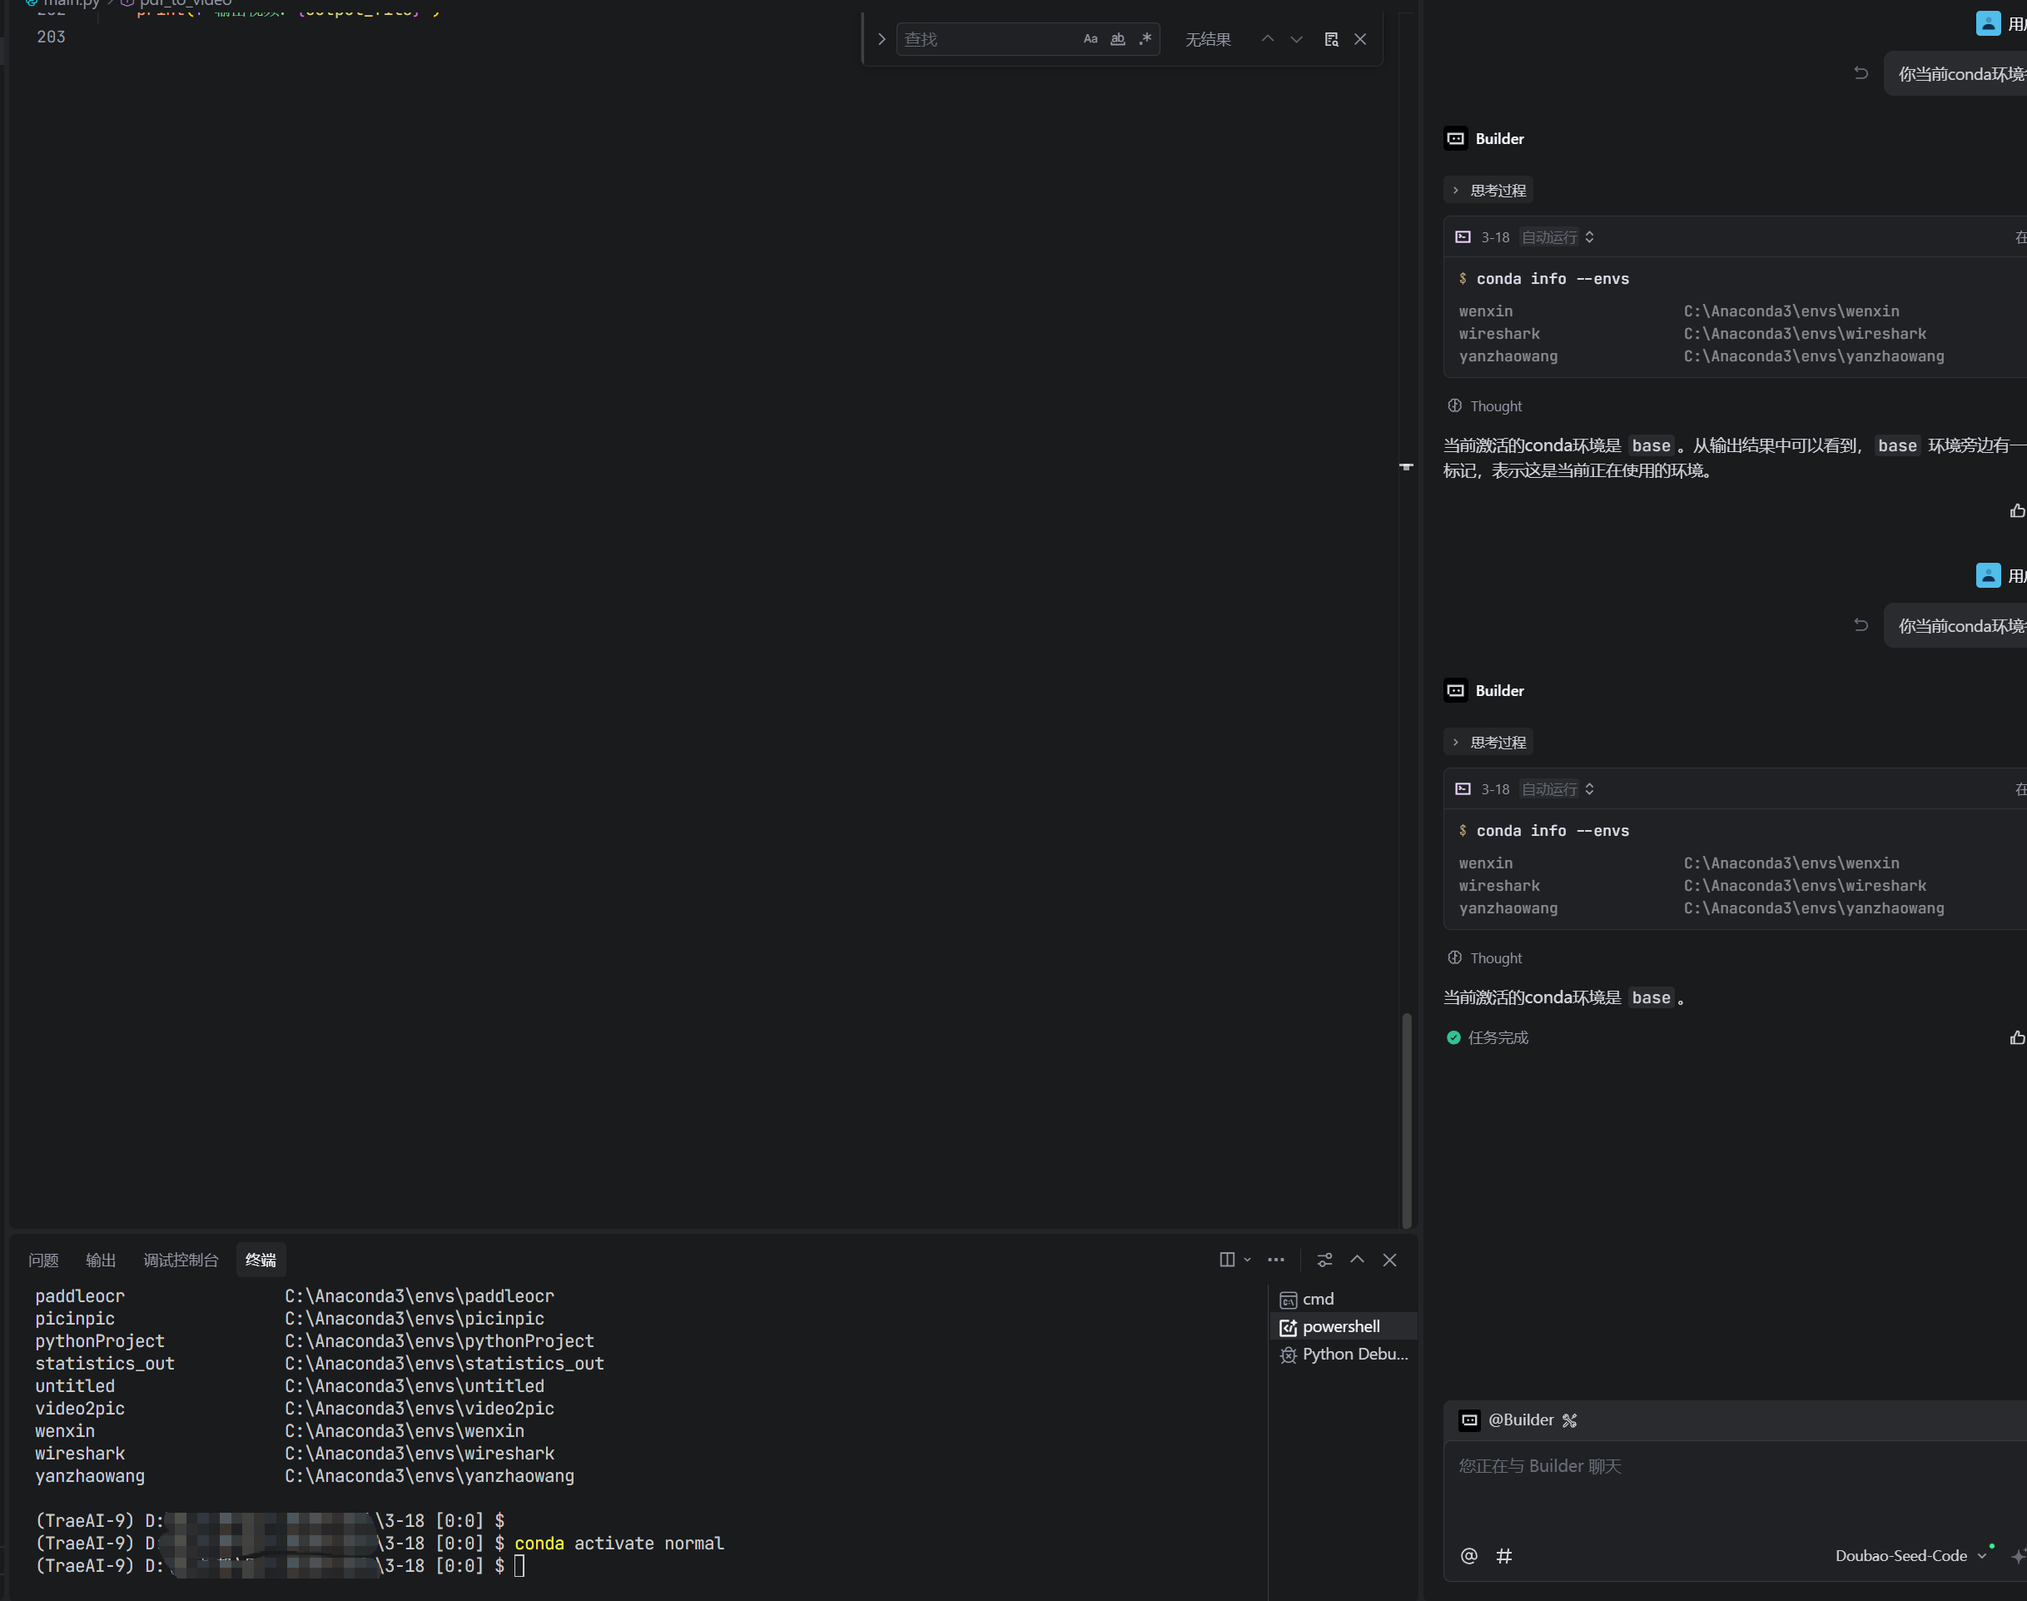Close the terminal panel
This screenshot has width=2027, height=1601.
pyautogui.click(x=1389, y=1260)
